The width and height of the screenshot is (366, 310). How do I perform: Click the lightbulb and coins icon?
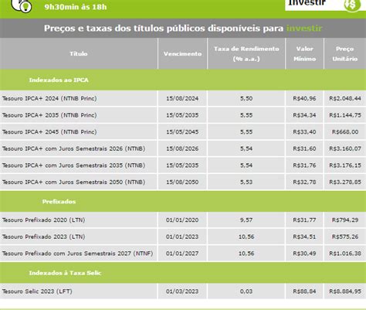click(x=22, y=5)
